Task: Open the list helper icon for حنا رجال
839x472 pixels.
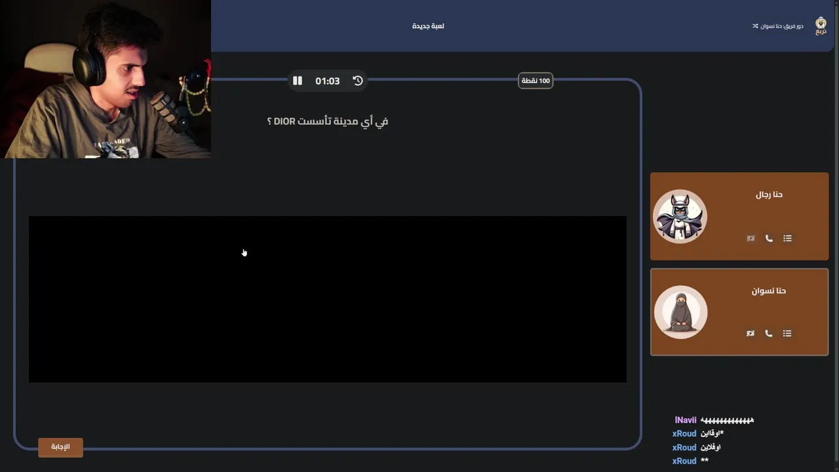Action: point(788,239)
